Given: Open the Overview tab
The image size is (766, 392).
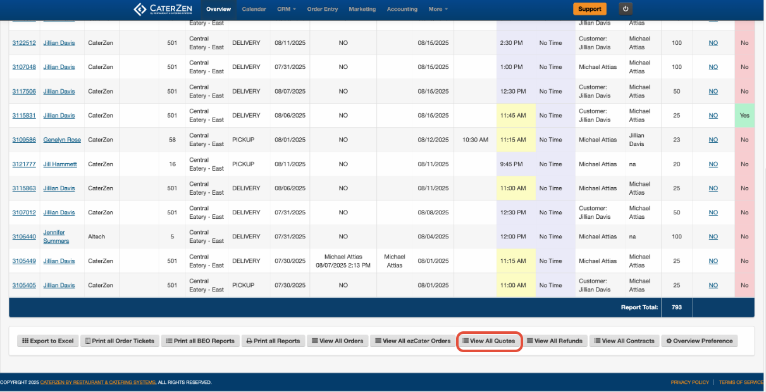Looking at the screenshot, I should (x=218, y=9).
